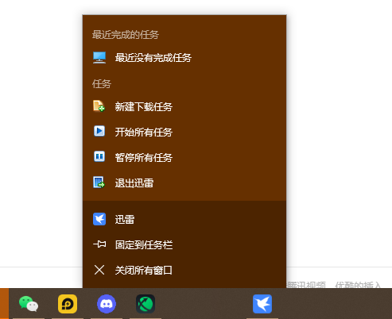Click the monitor icon beside 最近没有完成任务
This screenshot has width=392, height=319.
99,58
